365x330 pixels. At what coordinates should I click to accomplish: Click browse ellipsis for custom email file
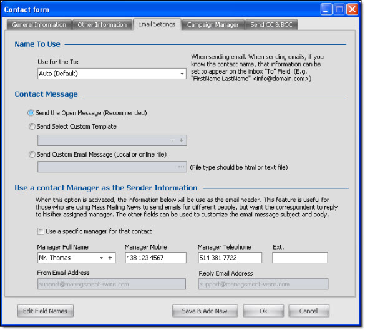(x=182, y=167)
